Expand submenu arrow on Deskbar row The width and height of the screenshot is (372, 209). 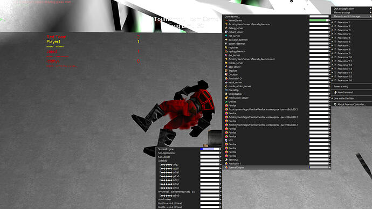[330, 75]
